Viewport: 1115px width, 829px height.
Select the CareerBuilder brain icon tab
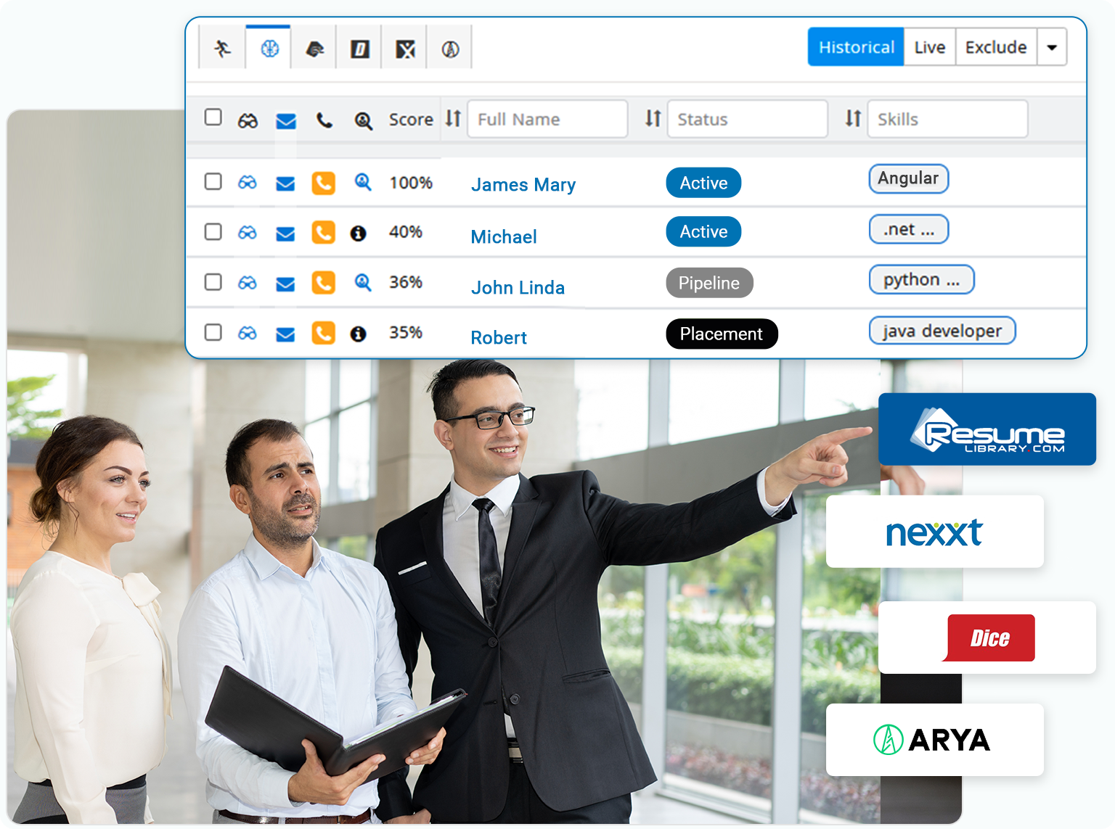point(268,46)
